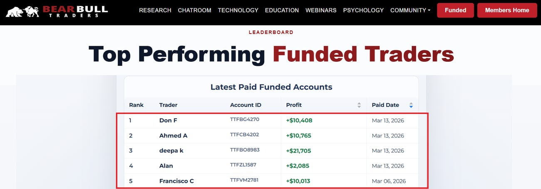Open the Webinars page
The height and width of the screenshot is (189, 541).
click(x=321, y=10)
